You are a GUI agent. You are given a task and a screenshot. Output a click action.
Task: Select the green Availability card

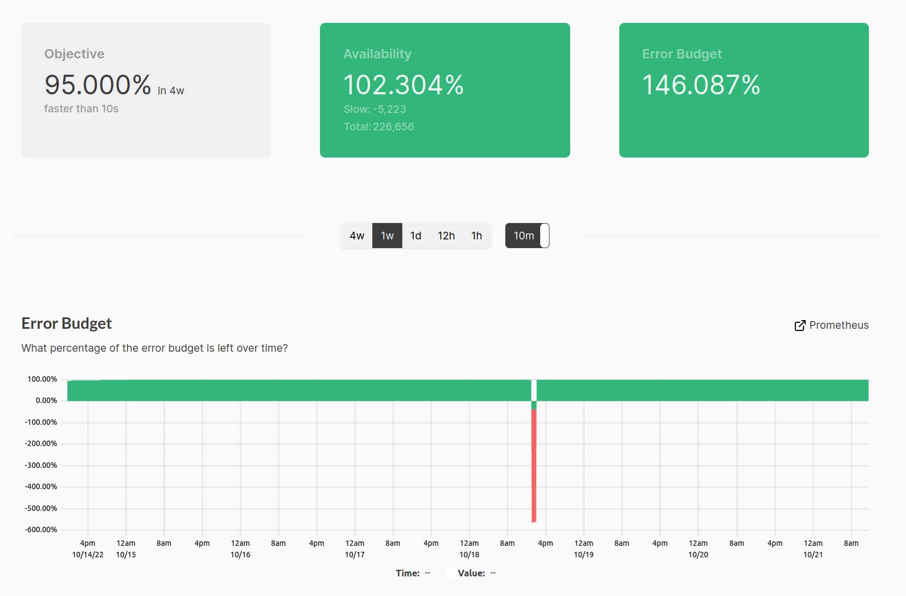[x=445, y=90]
